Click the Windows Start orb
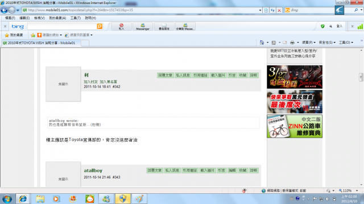 click(x=7, y=199)
